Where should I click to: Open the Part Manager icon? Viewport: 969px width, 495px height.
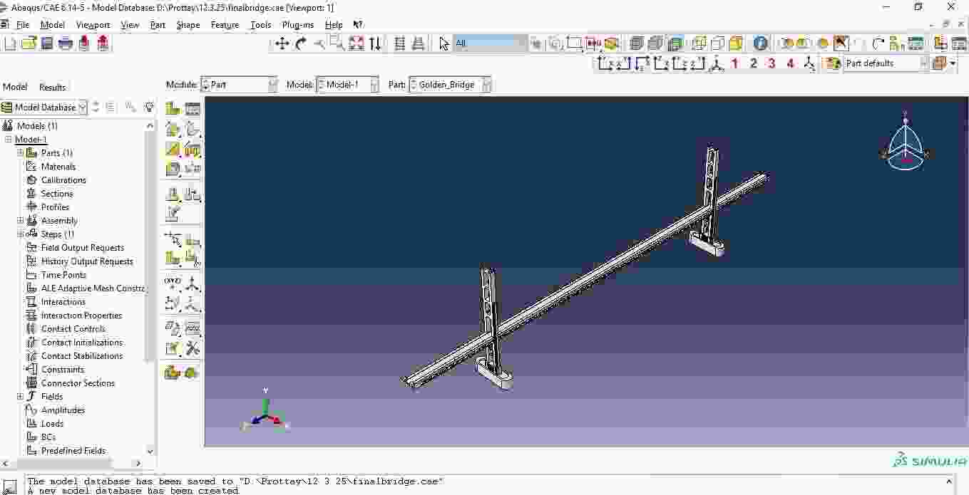(x=193, y=108)
